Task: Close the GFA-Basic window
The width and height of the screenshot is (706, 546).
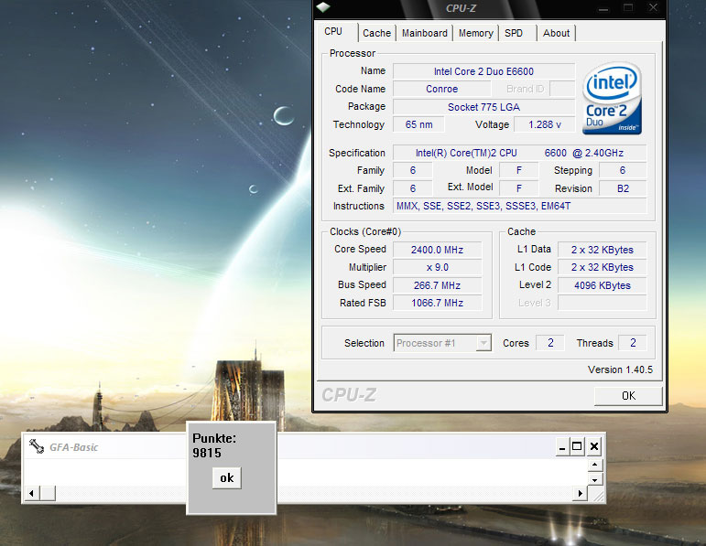Action: tap(594, 446)
